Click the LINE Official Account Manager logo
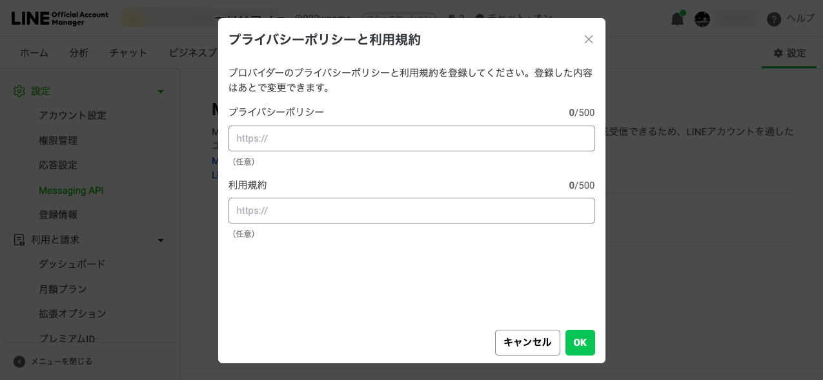The width and height of the screenshot is (823, 380). pos(60,18)
